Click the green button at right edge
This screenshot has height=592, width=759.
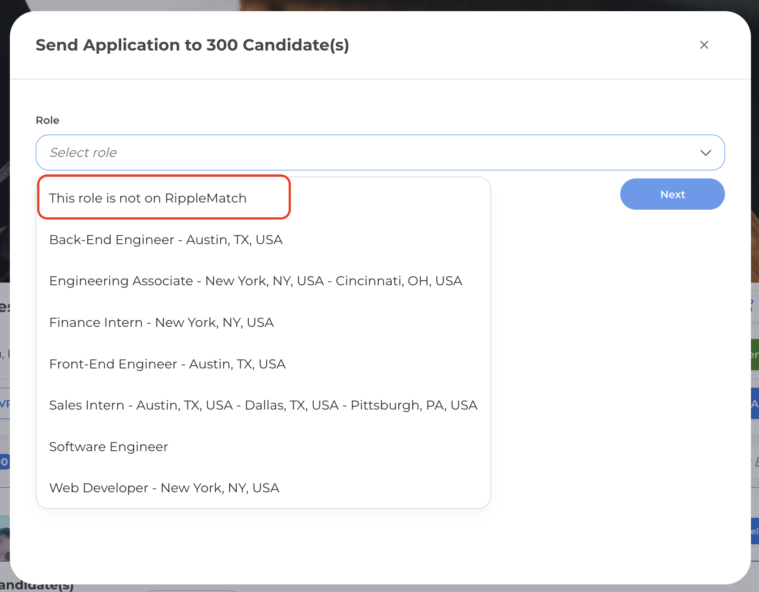click(x=755, y=355)
